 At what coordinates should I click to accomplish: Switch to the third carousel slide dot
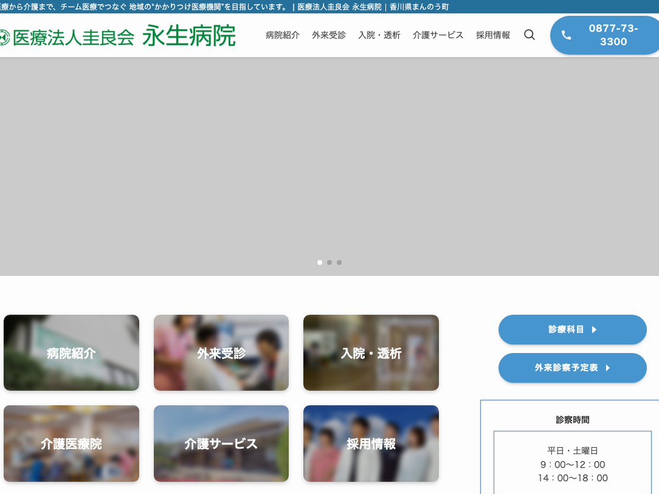(339, 262)
